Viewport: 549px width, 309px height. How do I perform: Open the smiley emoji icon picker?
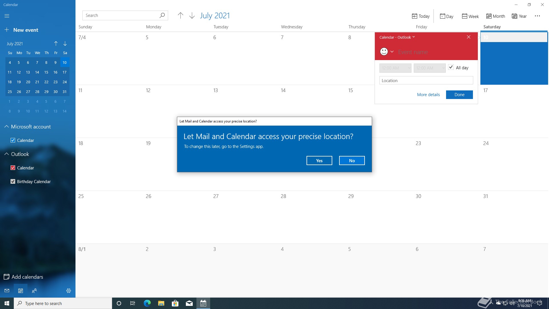coord(384,52)
